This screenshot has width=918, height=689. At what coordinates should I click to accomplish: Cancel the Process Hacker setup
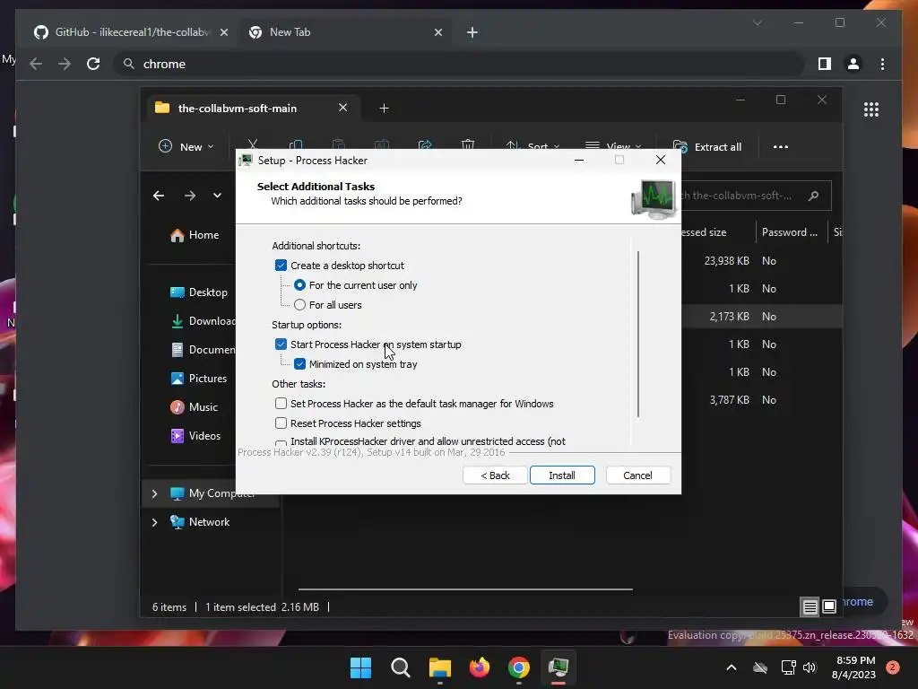(x=637, y=475)
